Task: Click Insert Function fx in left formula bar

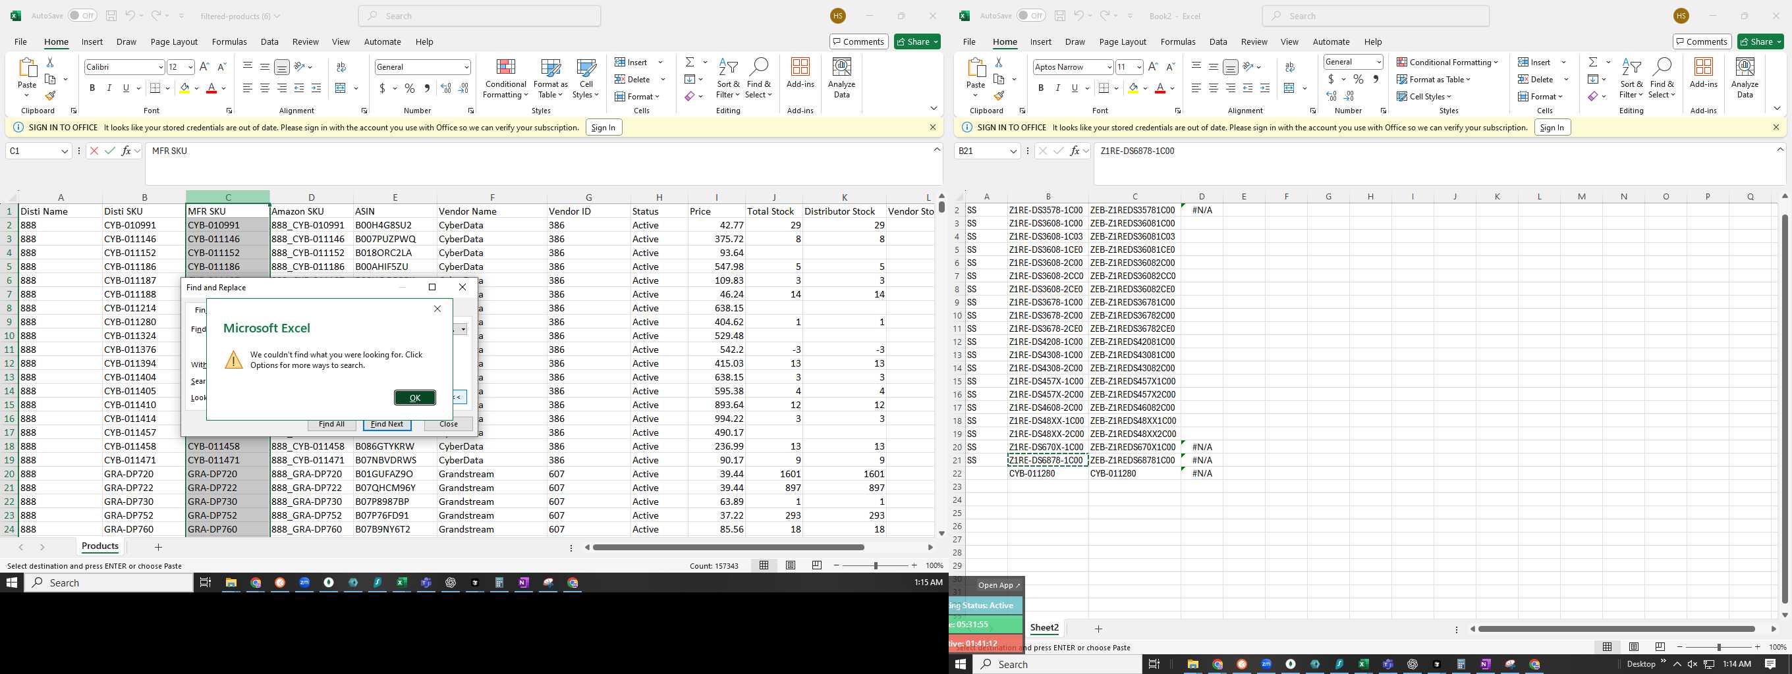Action: (x=126, y=151)
